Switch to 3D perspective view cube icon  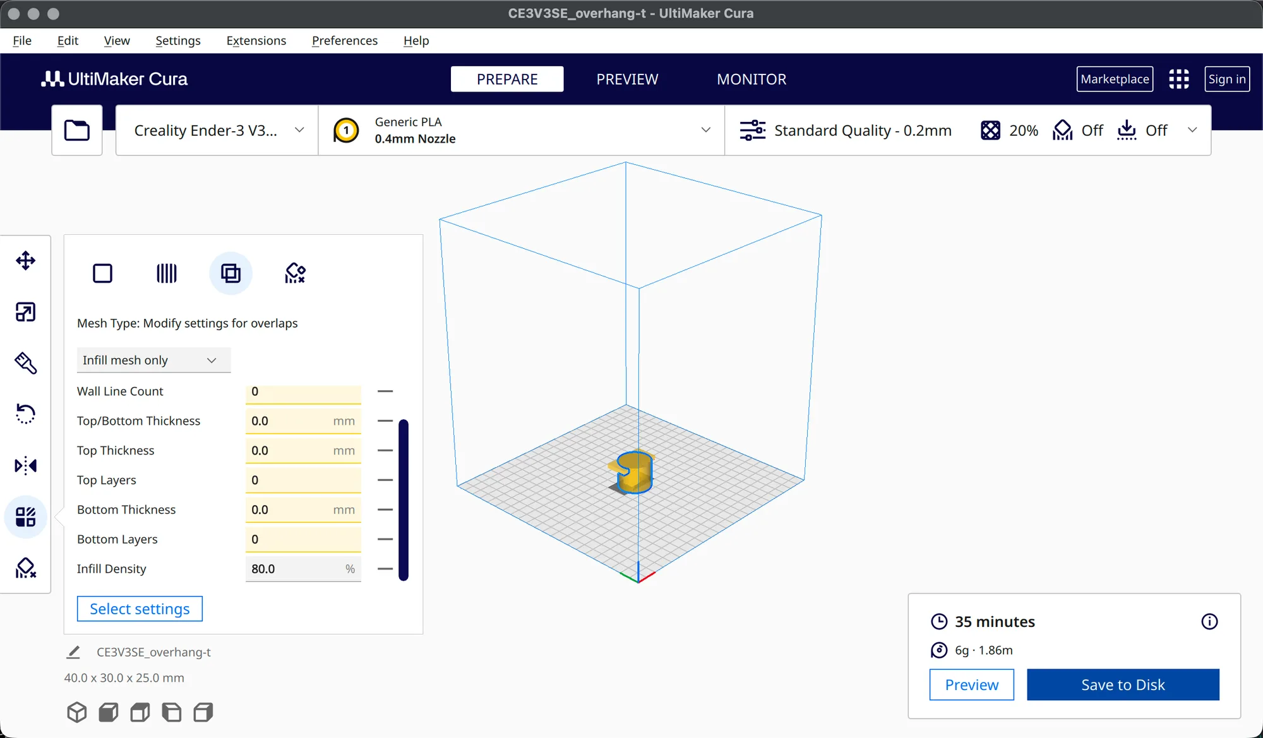coord(77,712)
